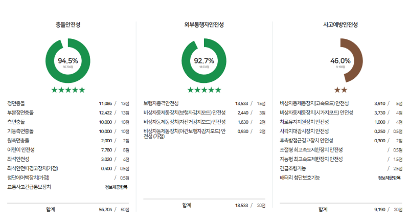Open the 사고예방안전성 section heading
Screen dimensions: 409x221
[340, 25]
